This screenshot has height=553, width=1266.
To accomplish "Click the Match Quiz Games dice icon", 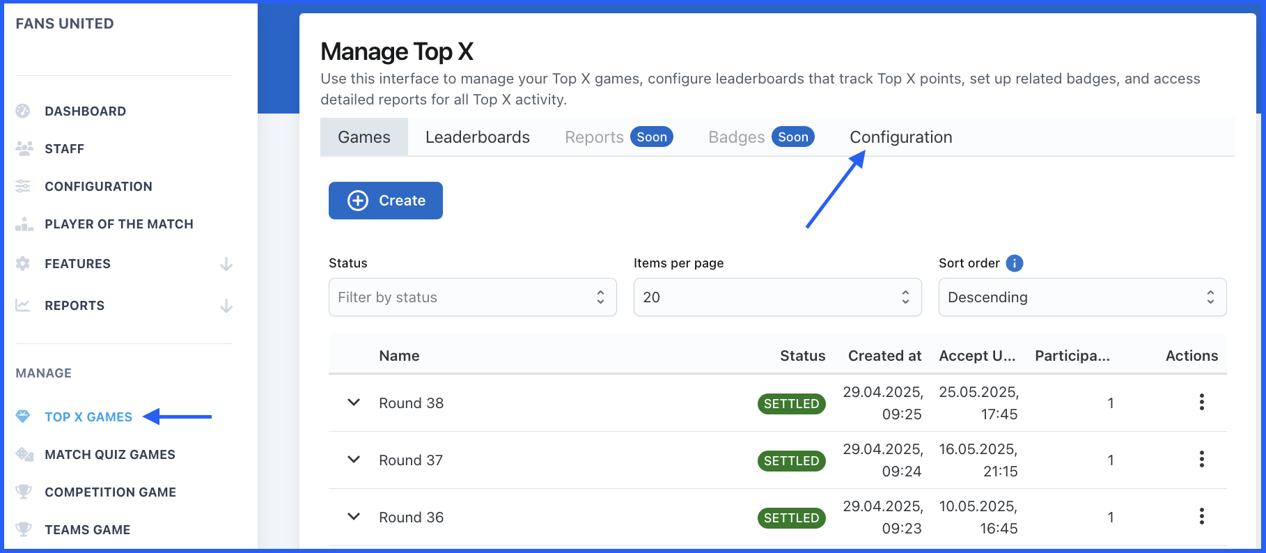I will coord(24,454).
